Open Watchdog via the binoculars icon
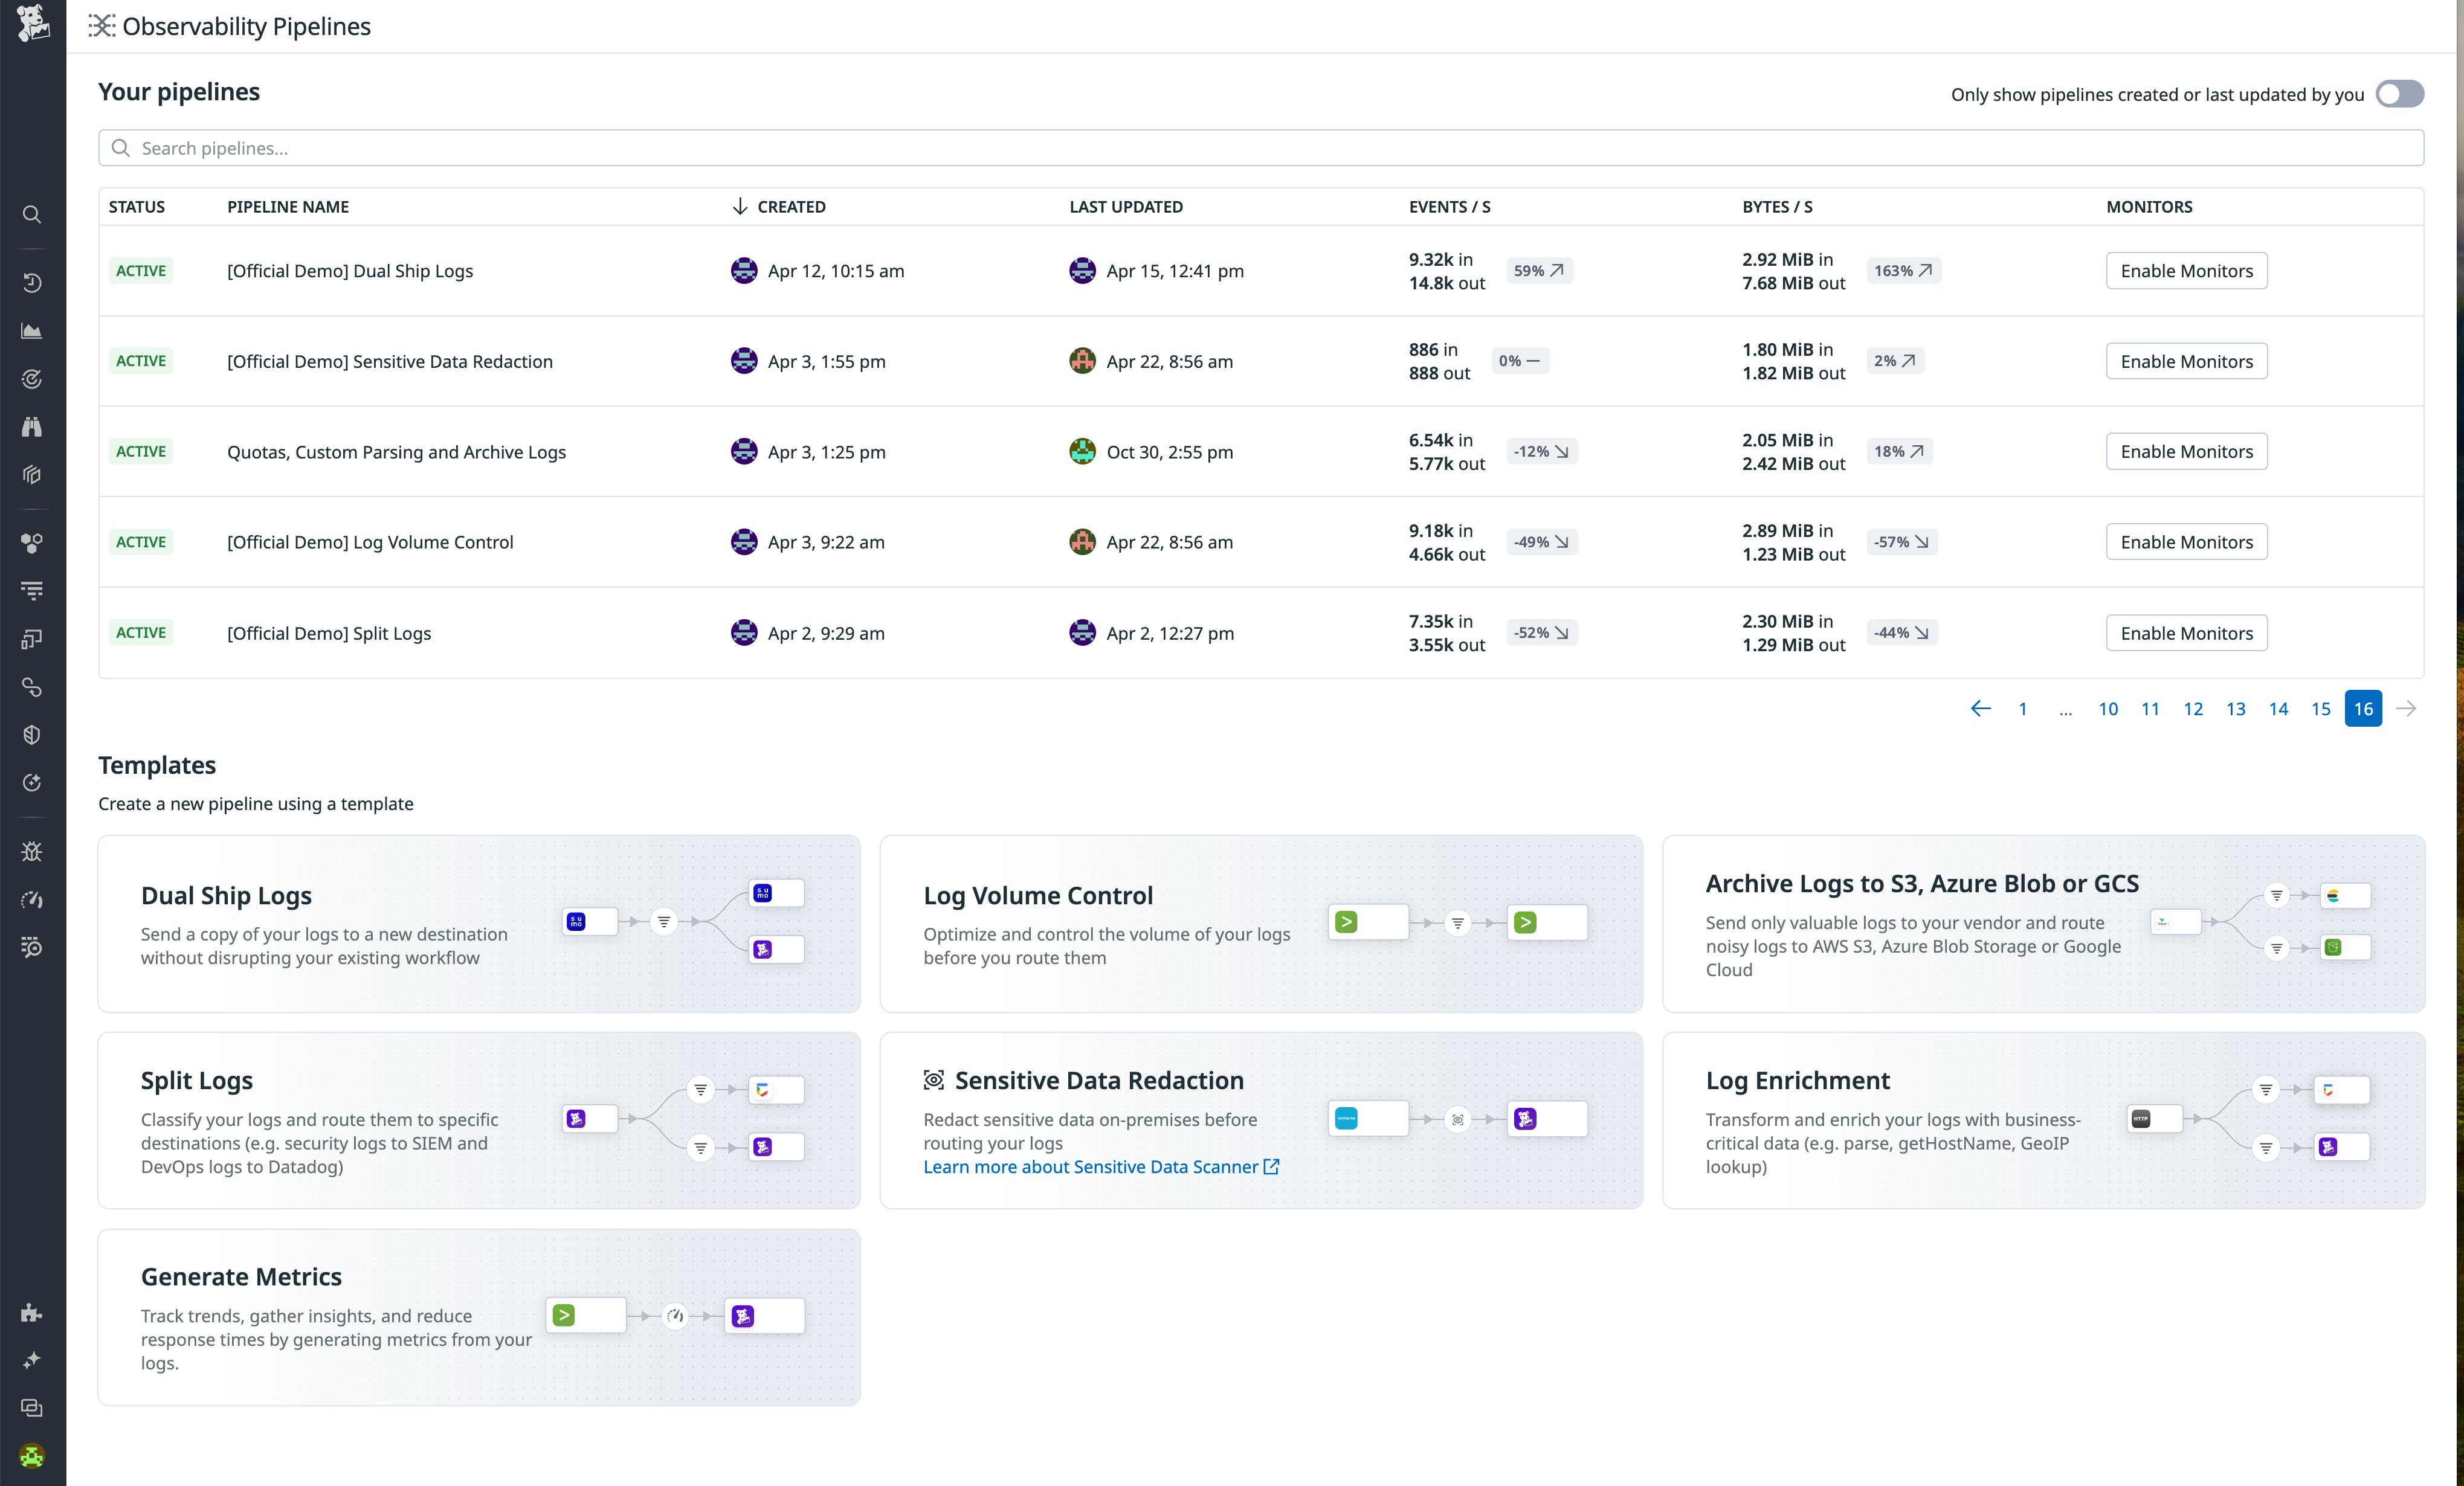 (31, 427)
